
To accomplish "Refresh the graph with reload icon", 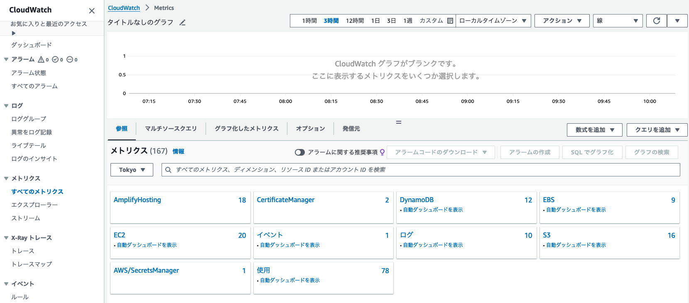I will click(657, 21).
